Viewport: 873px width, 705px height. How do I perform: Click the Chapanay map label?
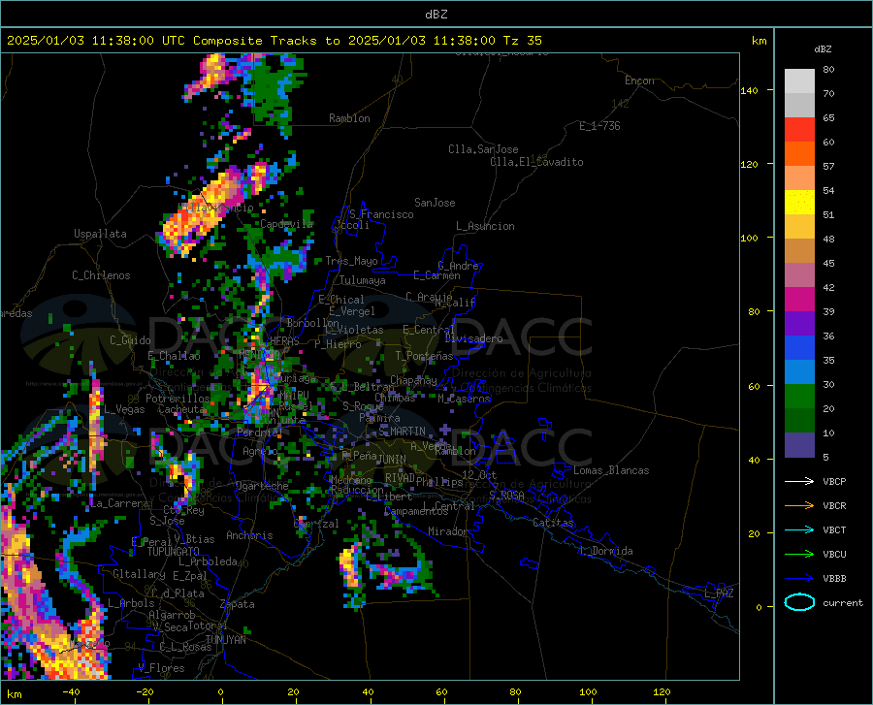[x=413, y=380]
